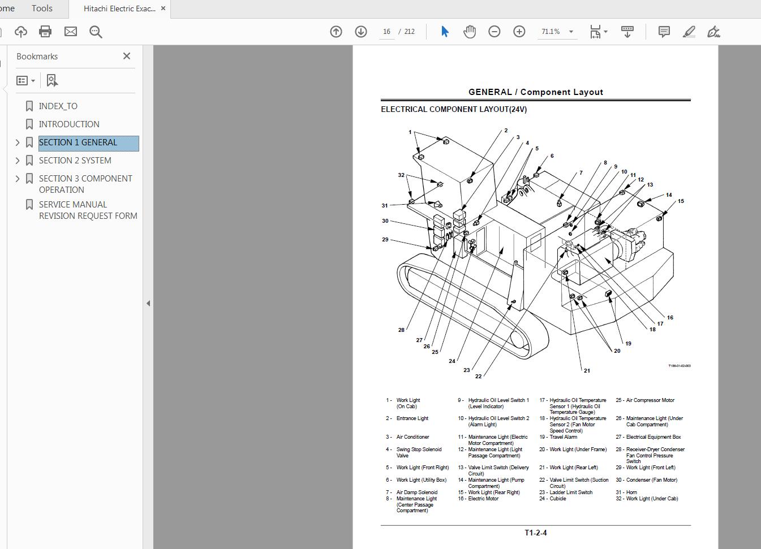
Task: Expand the SECTION 1 GENERAL bookmark
Action: click(18, 142)
